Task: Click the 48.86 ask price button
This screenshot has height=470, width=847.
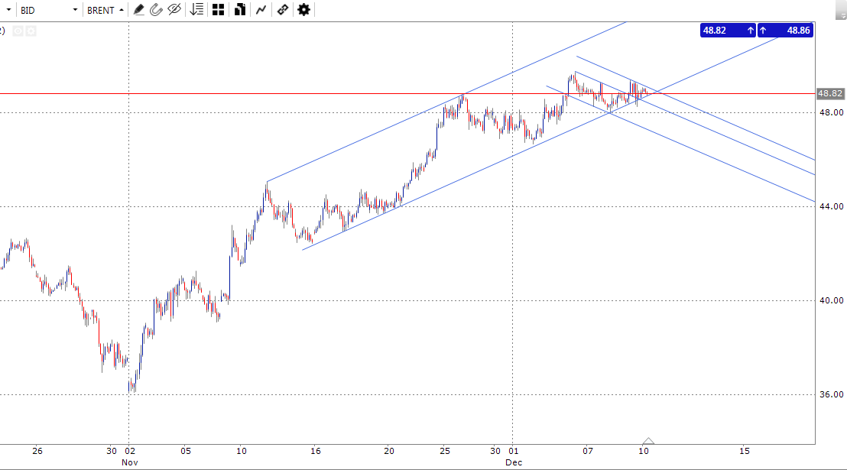Action: pos(785,31)
